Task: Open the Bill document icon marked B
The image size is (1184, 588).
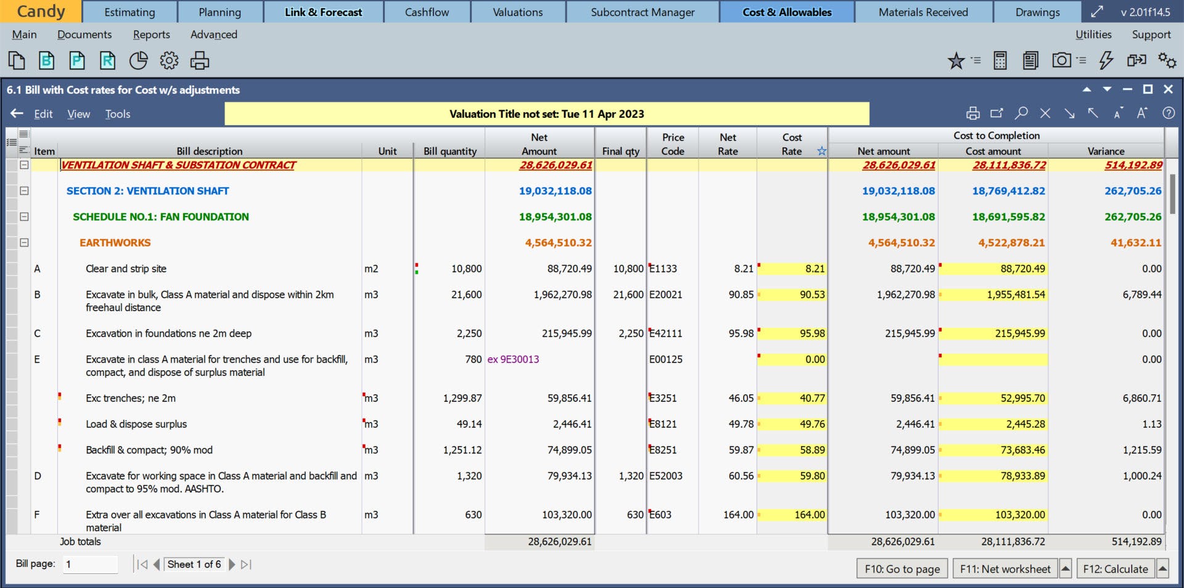Action: [x=47, y=60]
